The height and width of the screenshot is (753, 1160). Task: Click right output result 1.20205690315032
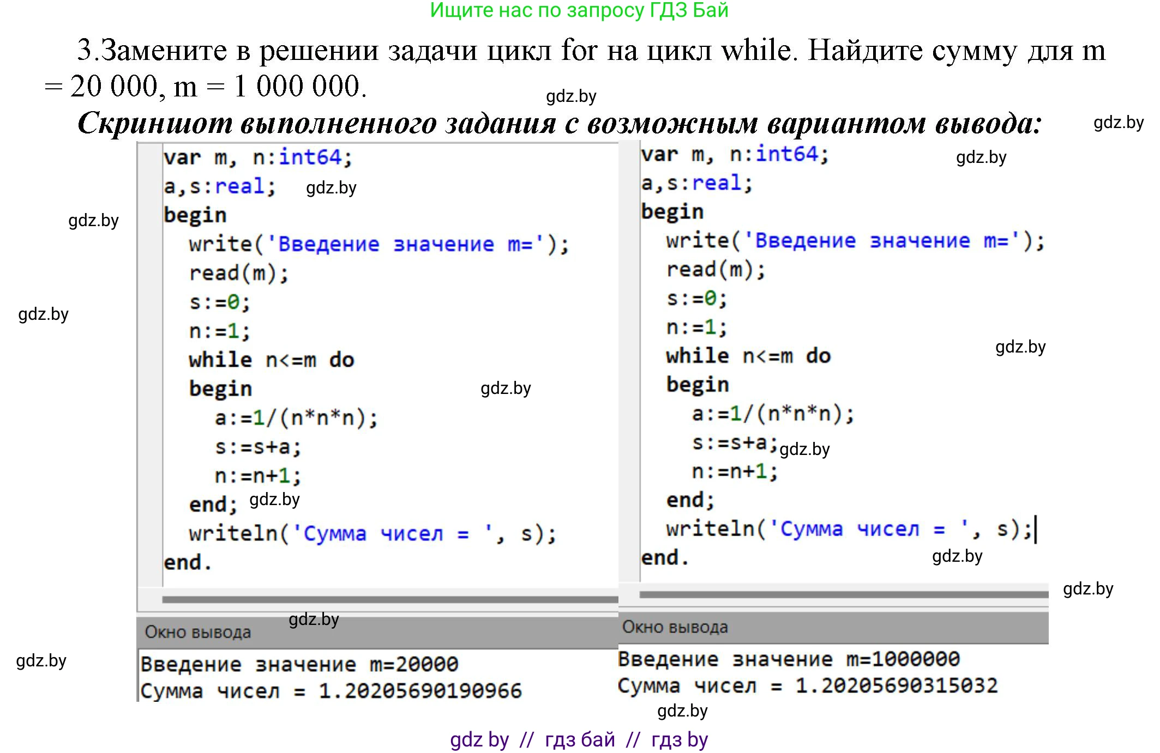[897, 685]
